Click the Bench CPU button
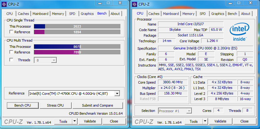 tap(23, 105)
